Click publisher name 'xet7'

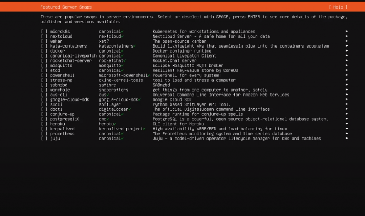coord(104,41)
